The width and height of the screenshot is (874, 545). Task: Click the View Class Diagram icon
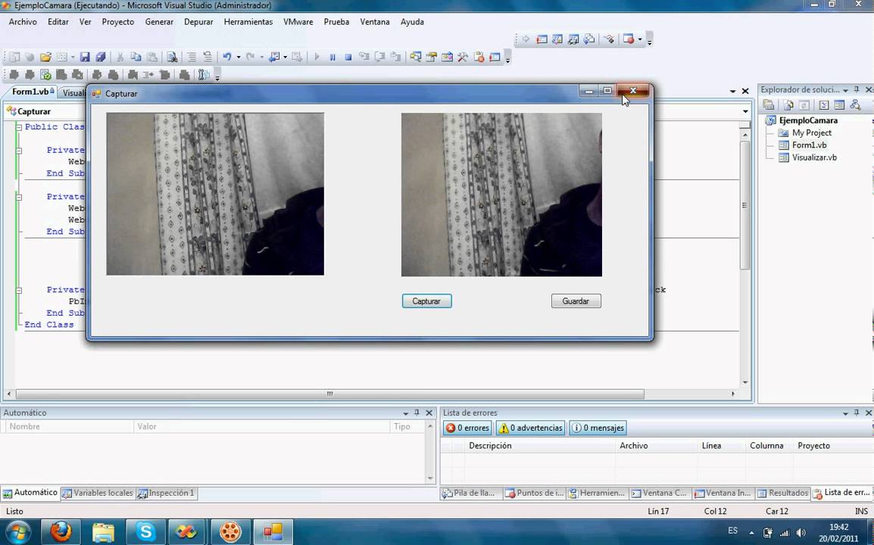coord(856,104)
